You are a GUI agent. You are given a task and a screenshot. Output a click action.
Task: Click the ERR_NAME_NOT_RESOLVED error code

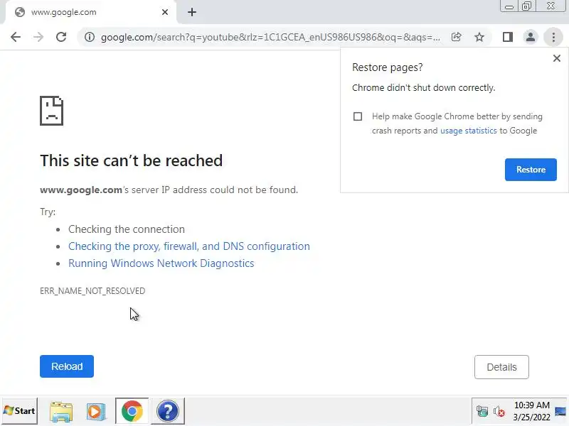92,291
